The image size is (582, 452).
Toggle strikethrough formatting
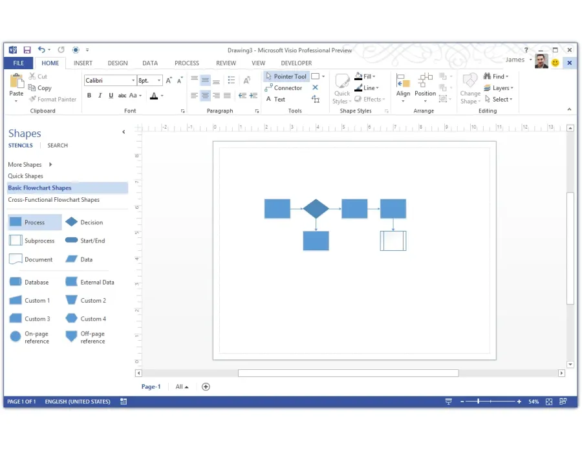click(122, 96)
